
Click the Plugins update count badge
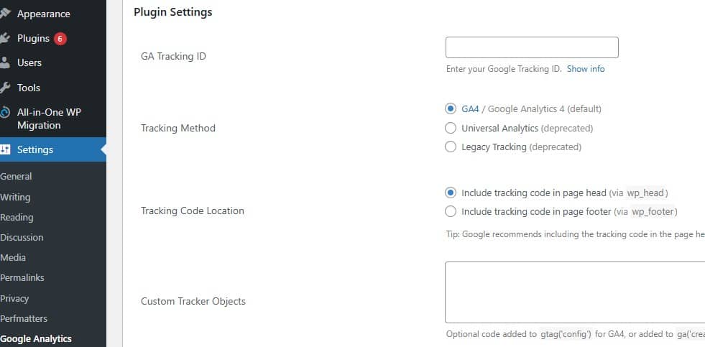[x=60, y=38]
